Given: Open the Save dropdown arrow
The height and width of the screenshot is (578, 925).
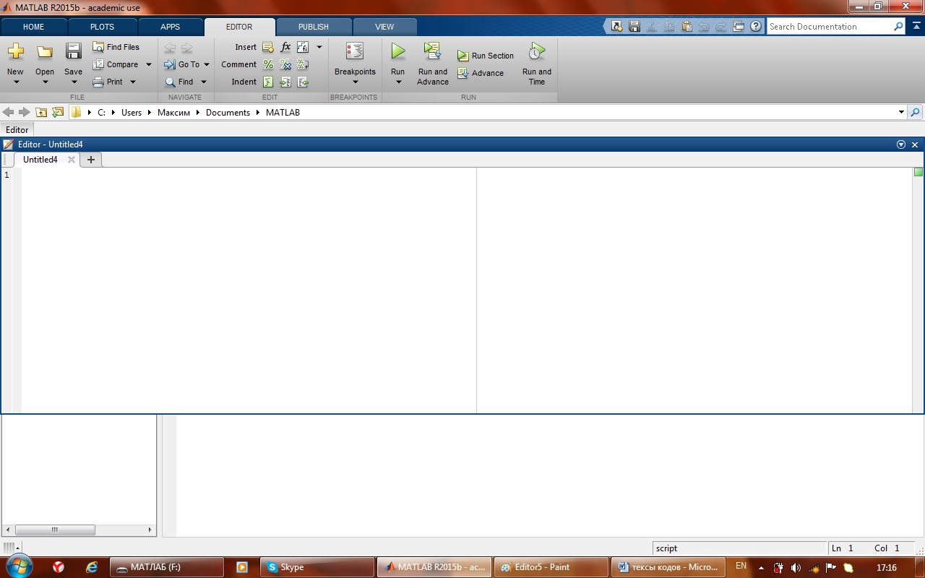Looking at the screenshot, I should 74,82.
